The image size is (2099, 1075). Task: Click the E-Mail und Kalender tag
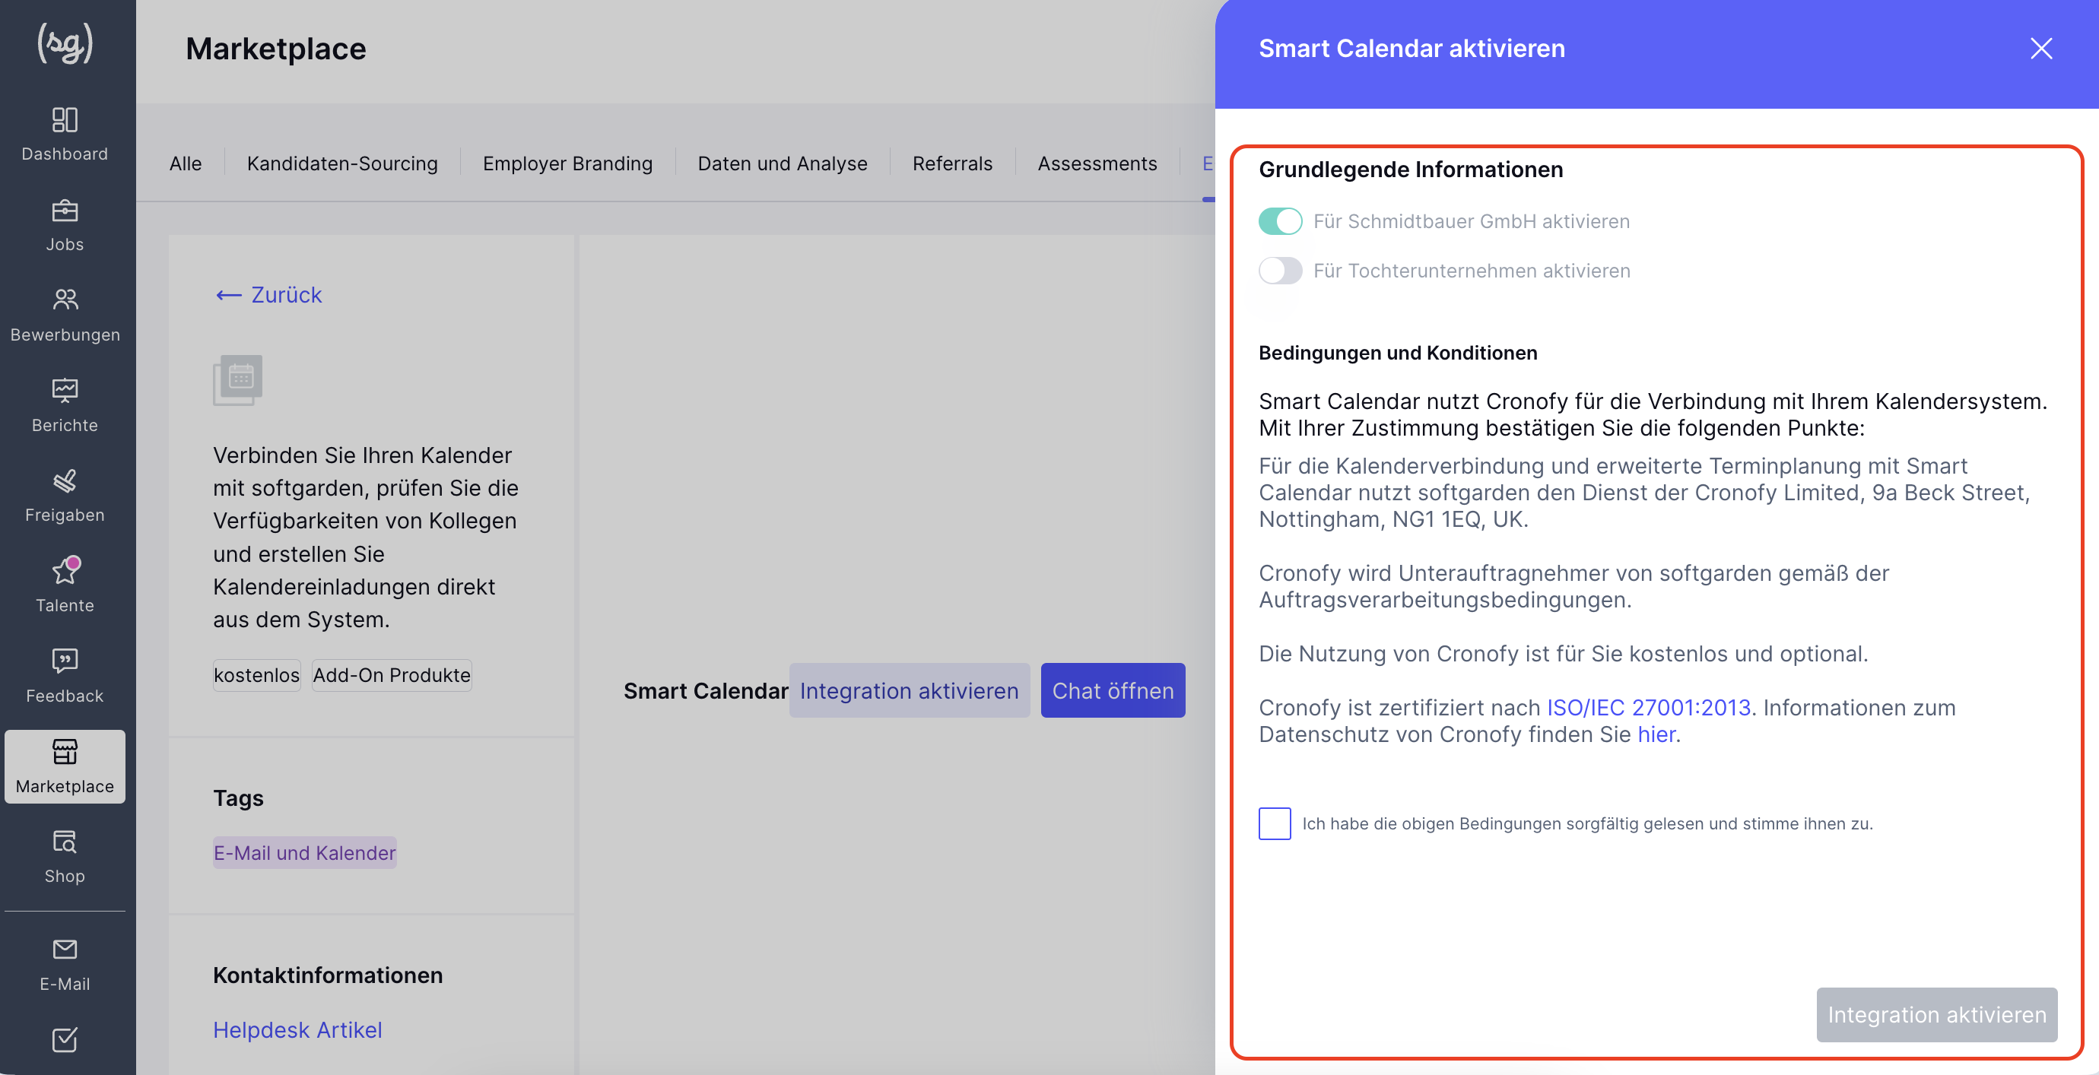[x=304, y=853]
